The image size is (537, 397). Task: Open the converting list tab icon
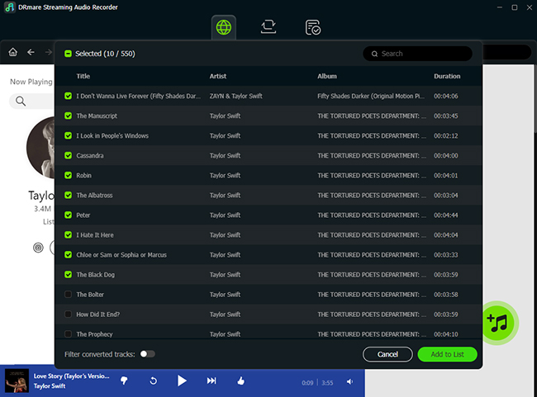click(268, 27)
